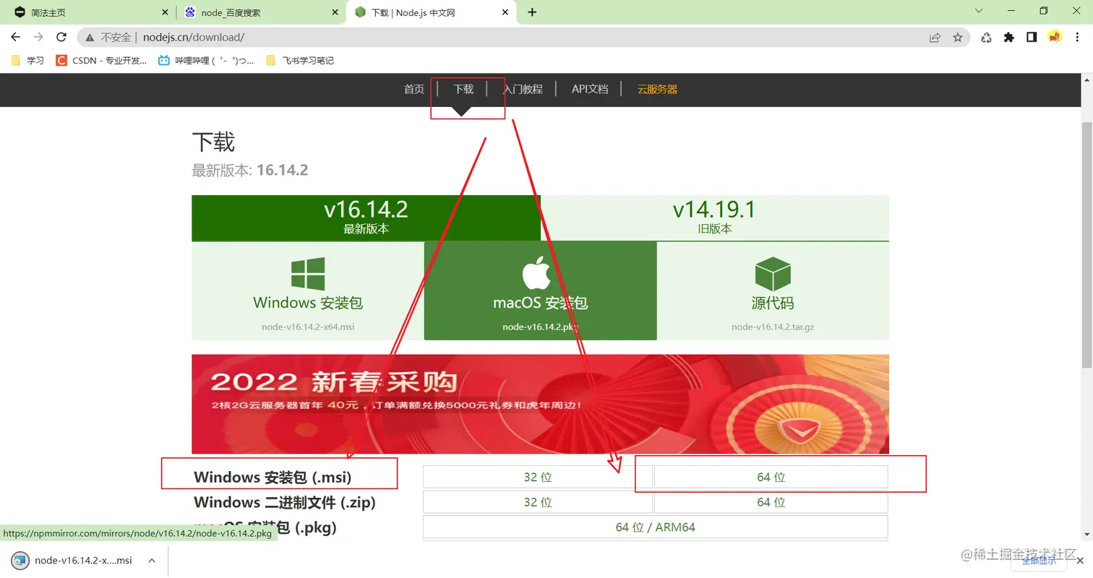This screenshot has height=578, width=1093.
Task: Close the node_百度搜索 tab
Action: click(x=335, y=12)
